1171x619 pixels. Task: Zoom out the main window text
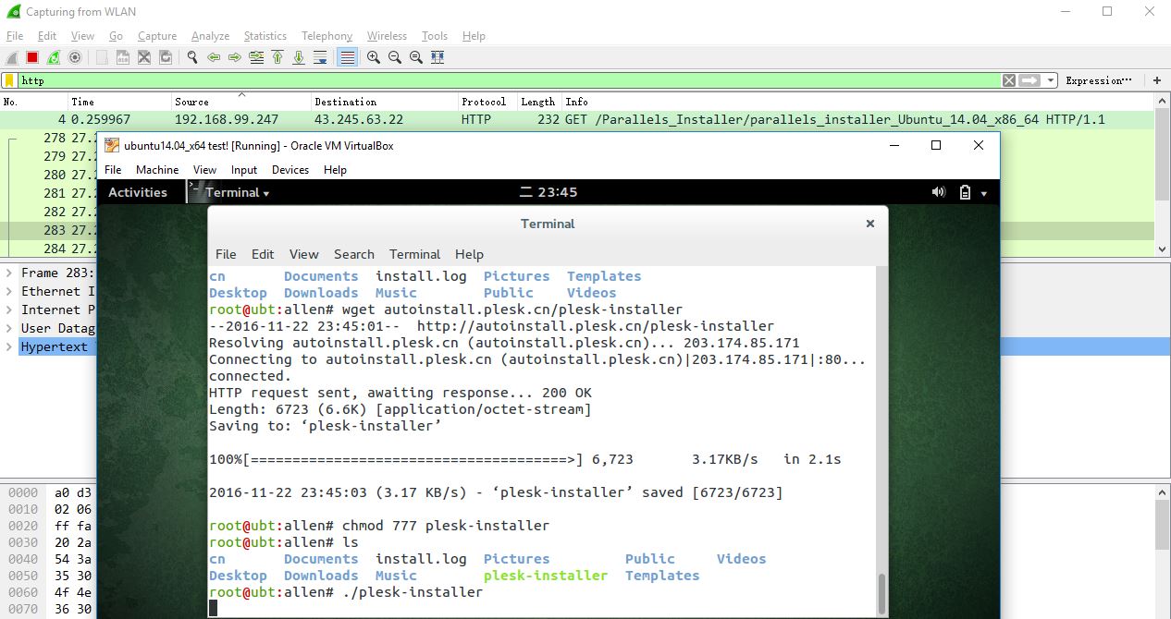point(394,57)
